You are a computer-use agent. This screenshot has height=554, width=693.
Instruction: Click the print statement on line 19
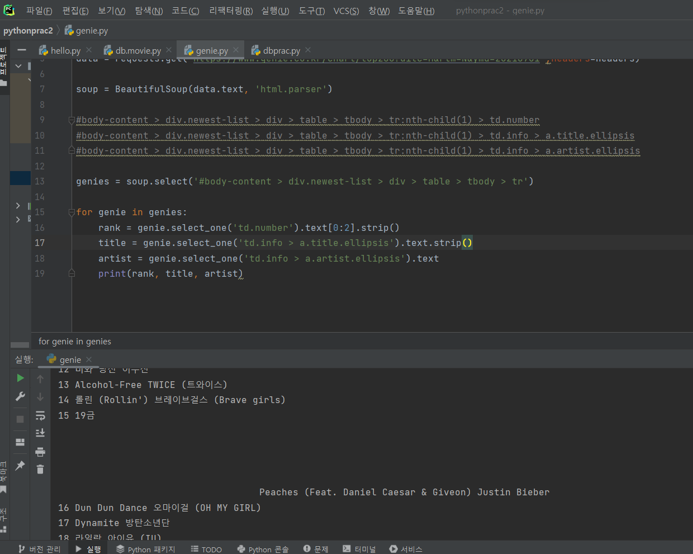[170, 274]
